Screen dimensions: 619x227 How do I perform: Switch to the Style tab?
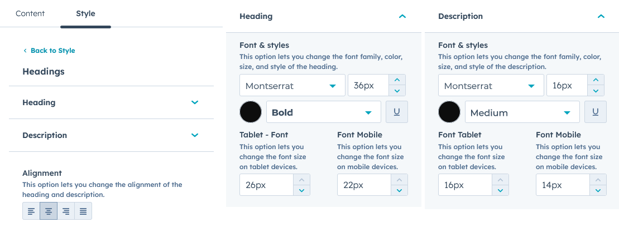(85, 13)
